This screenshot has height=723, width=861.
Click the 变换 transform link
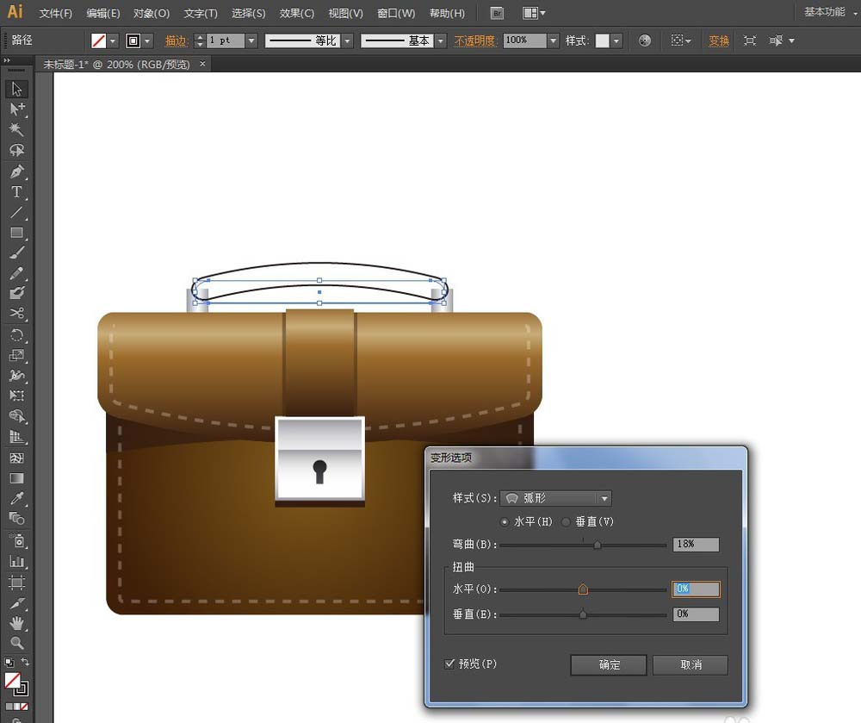(719, 41)
